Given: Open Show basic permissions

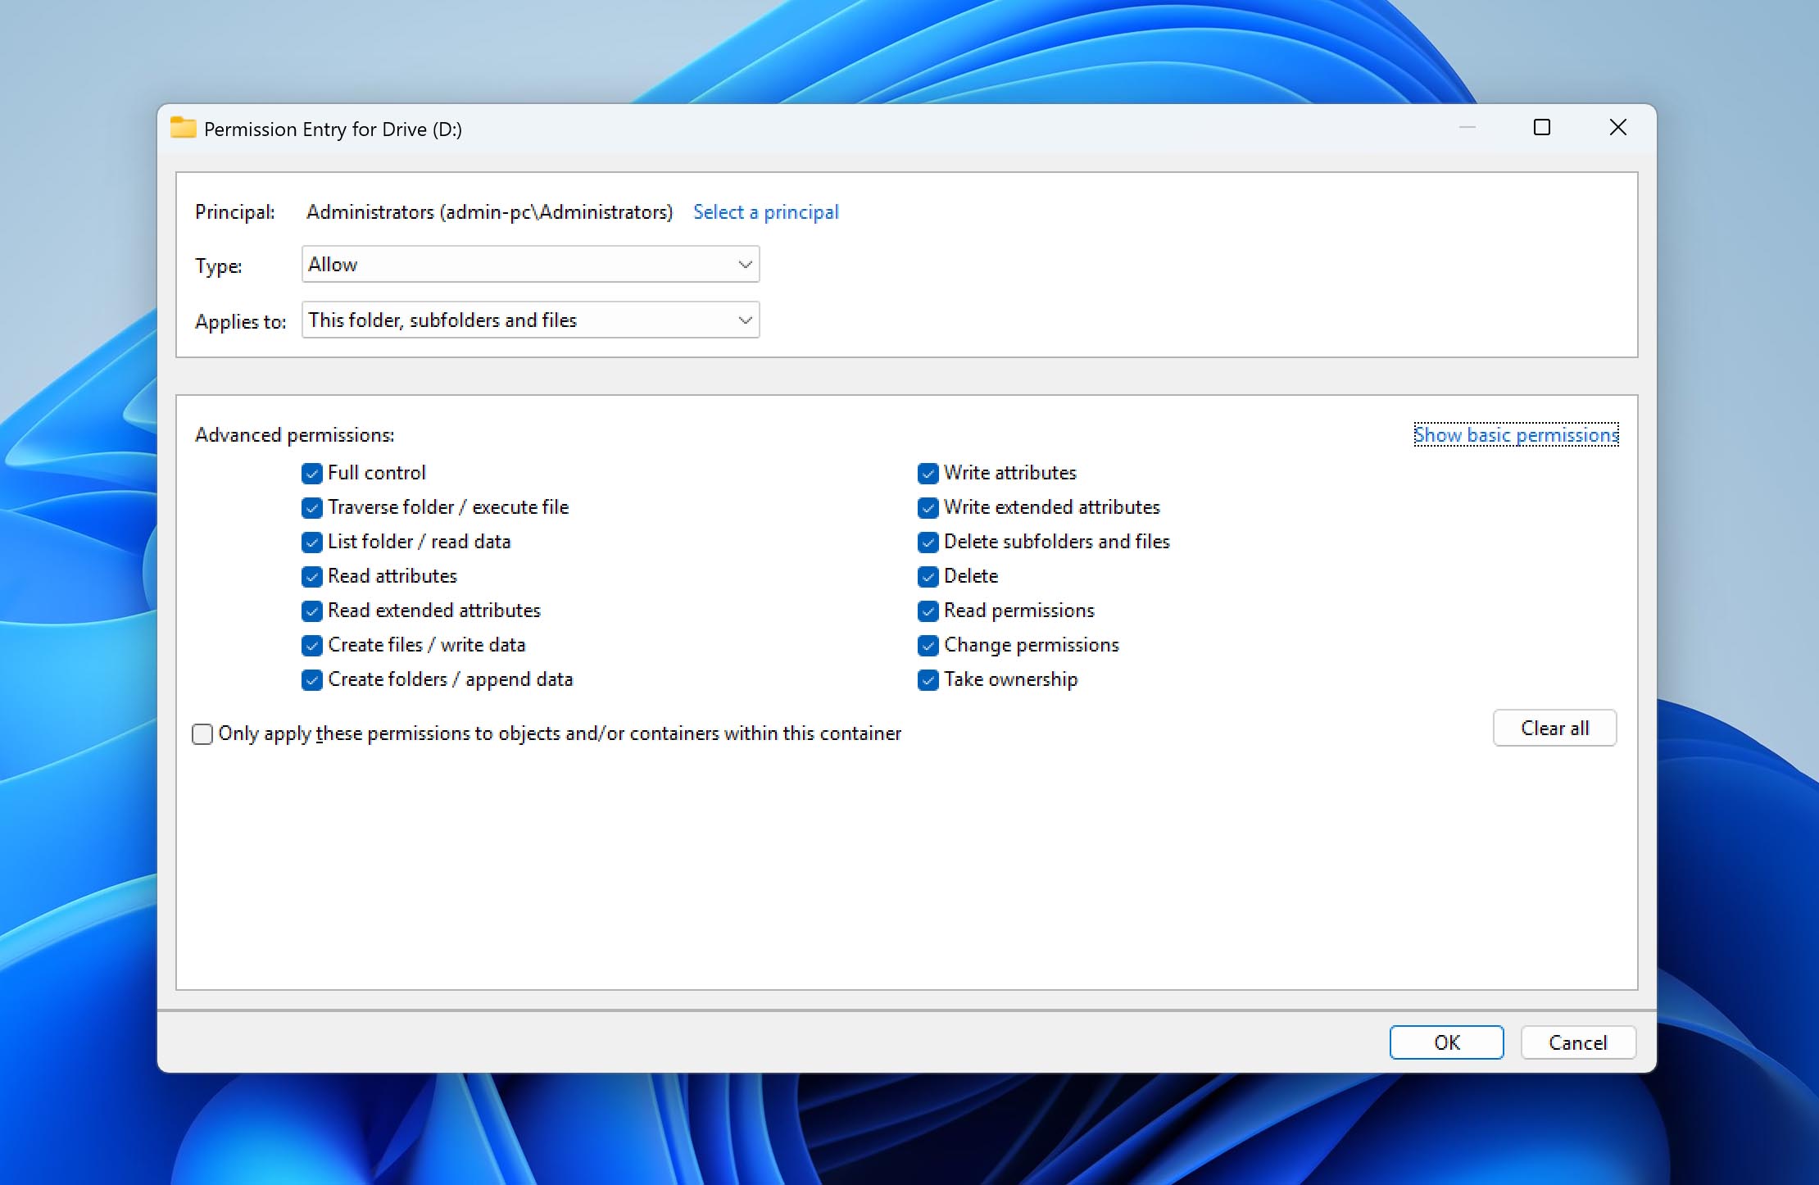Looking at the screenshot, I should 1515,435.
